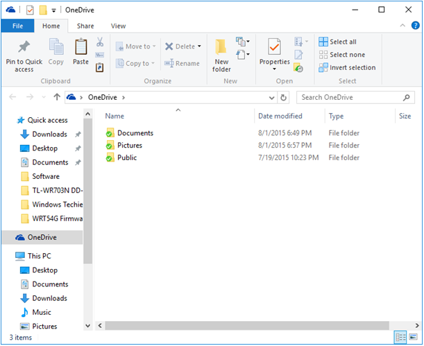Expand the Properties dropdown arrow
This screenshot has width=424, height=346.
click(274, 69)
